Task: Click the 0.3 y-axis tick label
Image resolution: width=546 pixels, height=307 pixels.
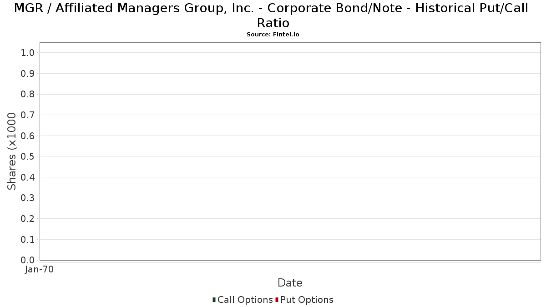Action: (x=28, y=198)
